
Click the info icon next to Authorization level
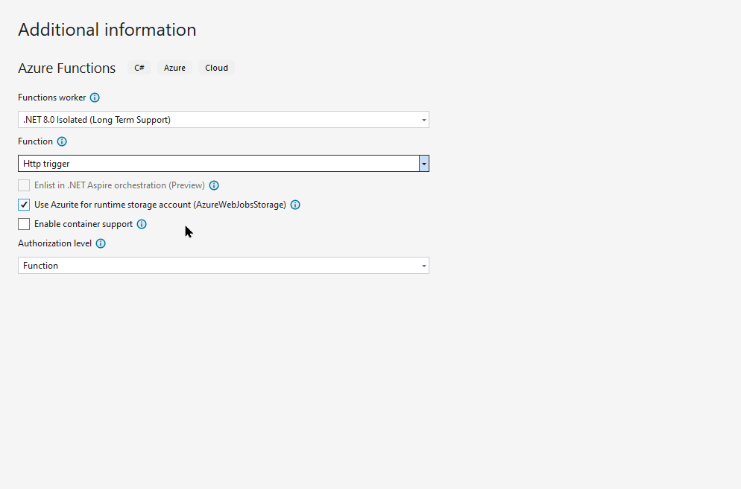101,243
